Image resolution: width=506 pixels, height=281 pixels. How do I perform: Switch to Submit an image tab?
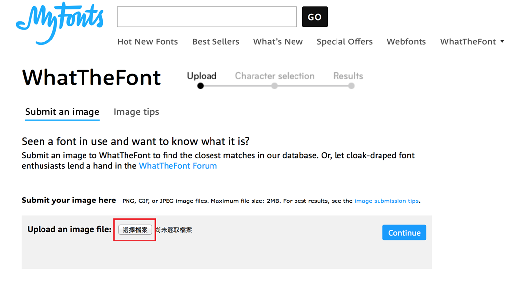tap(62, 112)
